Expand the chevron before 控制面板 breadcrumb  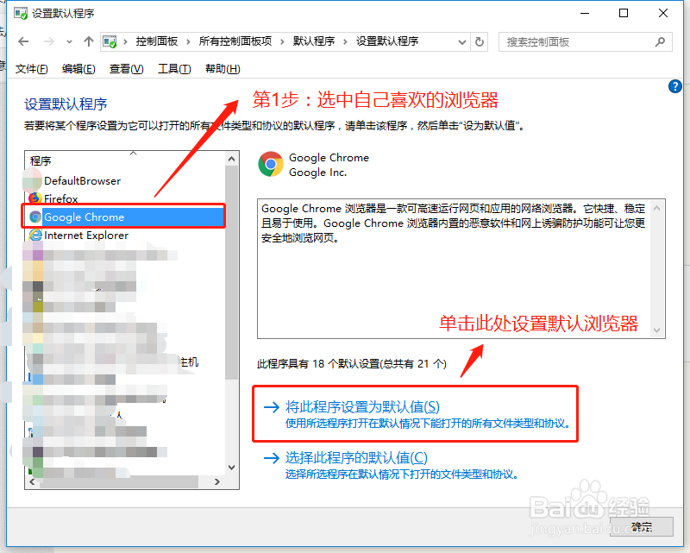[x=125, y=41]
